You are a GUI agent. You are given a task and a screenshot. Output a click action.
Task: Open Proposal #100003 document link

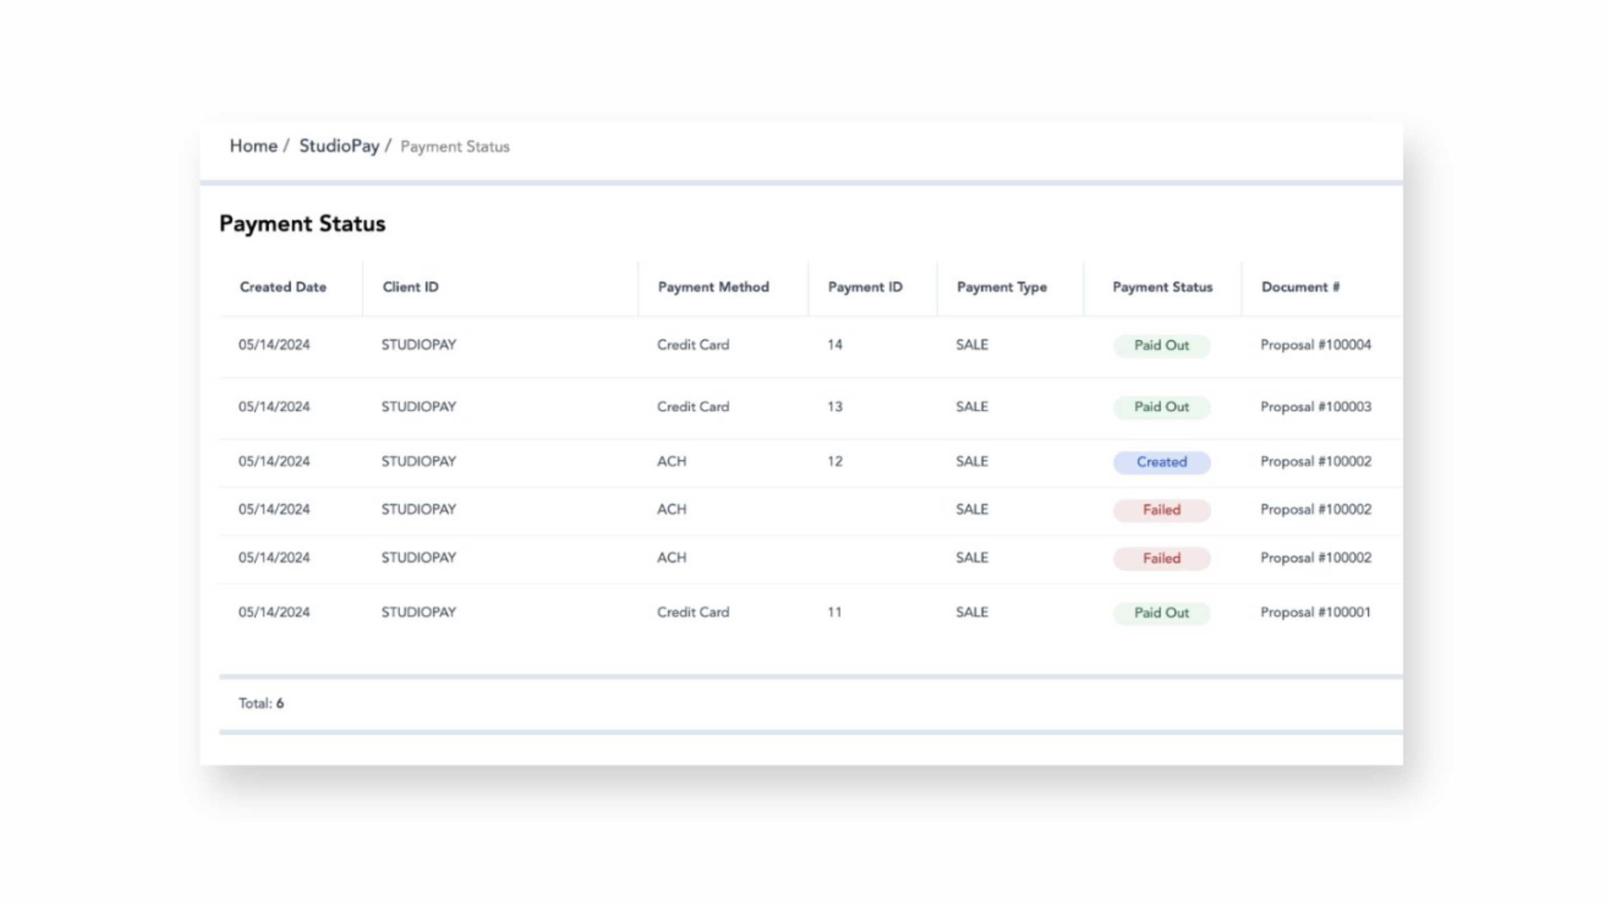click(x=1315, y=407)
